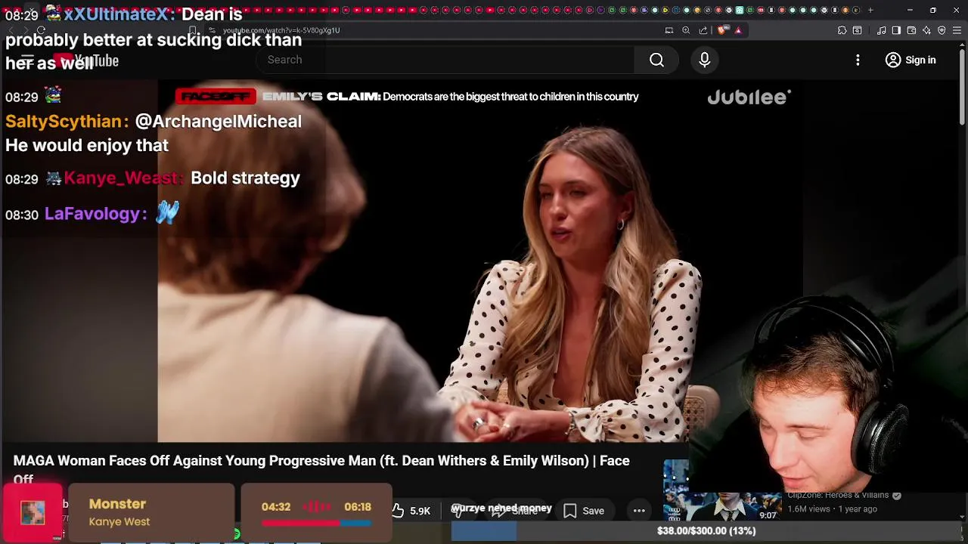Open a new browser tab with plus
The image size is (968, 544).
coord(870,10)
